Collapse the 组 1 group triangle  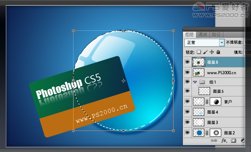pyautogui.click(x=195, y=82)
